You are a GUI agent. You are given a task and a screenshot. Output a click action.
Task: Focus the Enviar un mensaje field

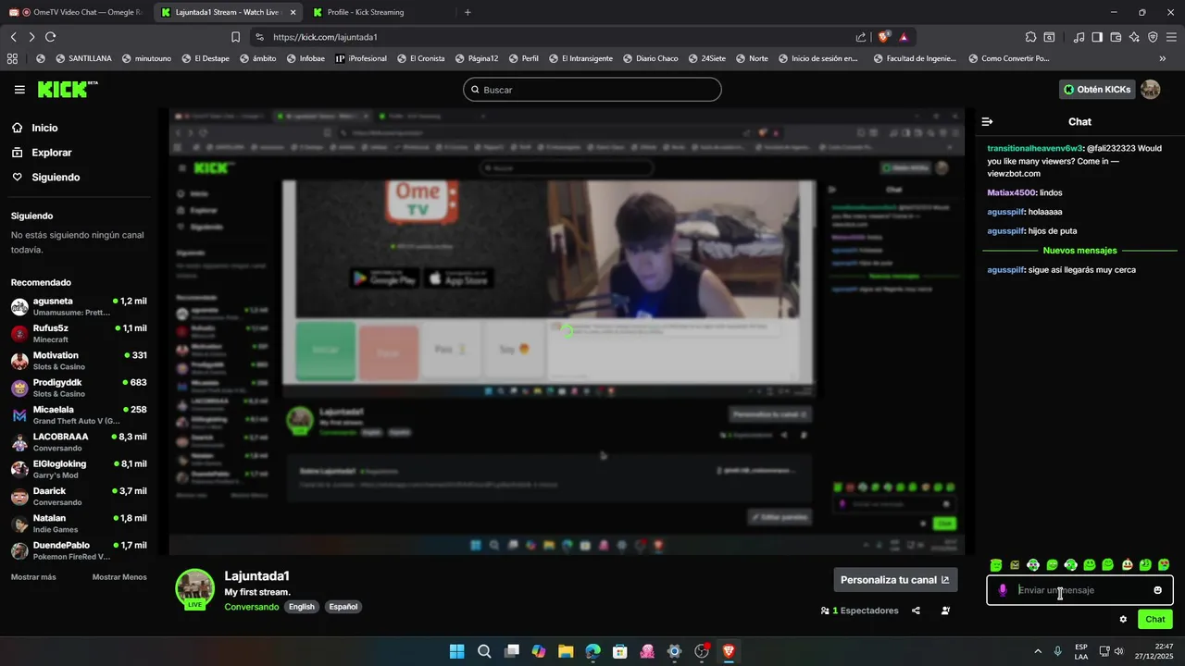(x=1079, y=590)
